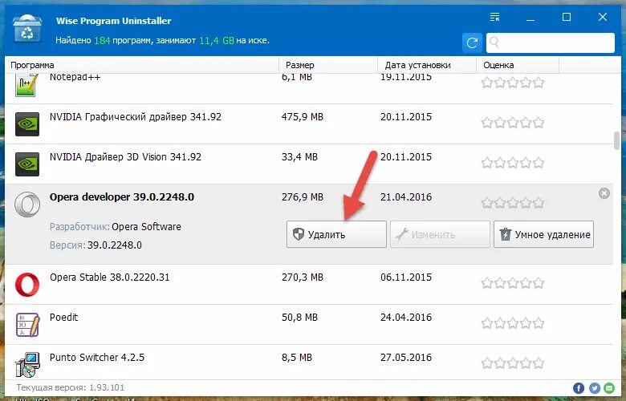Click the red Opera Stable icon
The height and width of the screenshot is (401, 626).
(27, 285)
